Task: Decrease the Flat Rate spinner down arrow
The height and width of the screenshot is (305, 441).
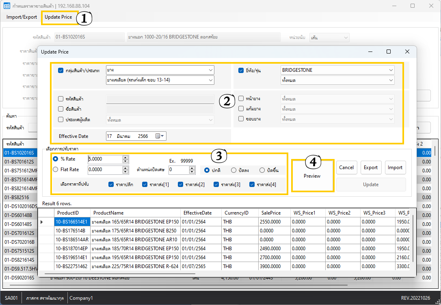Action: 125,172
